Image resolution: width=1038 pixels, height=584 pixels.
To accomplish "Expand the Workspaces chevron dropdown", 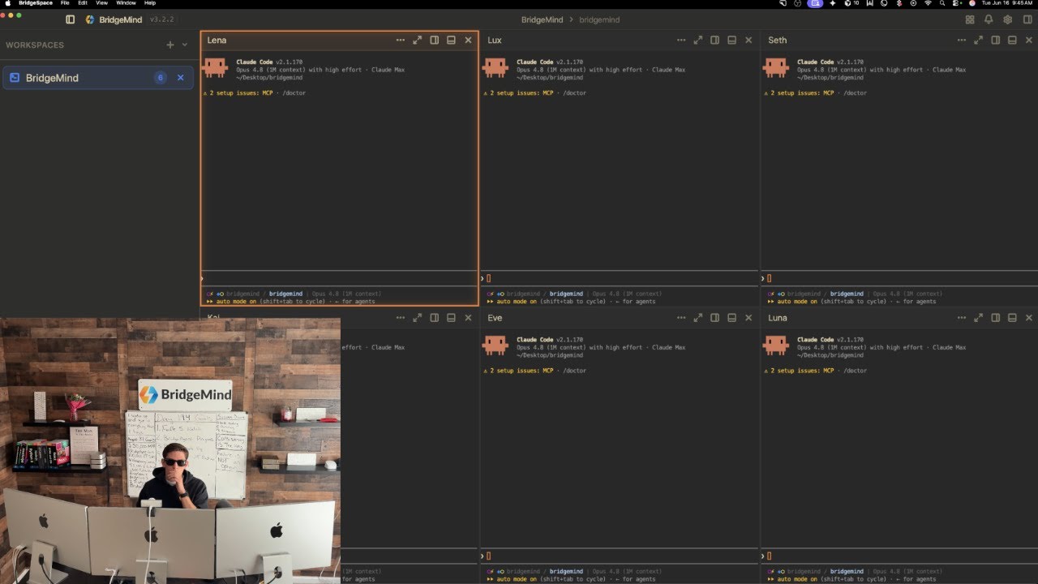I will tap(185, 45).
